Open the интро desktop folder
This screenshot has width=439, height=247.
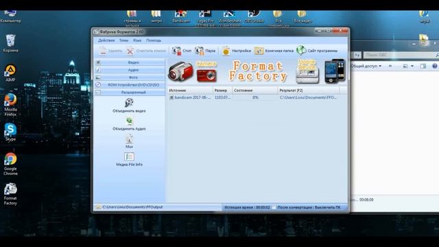pyautogui.click(x=156, y=16)
